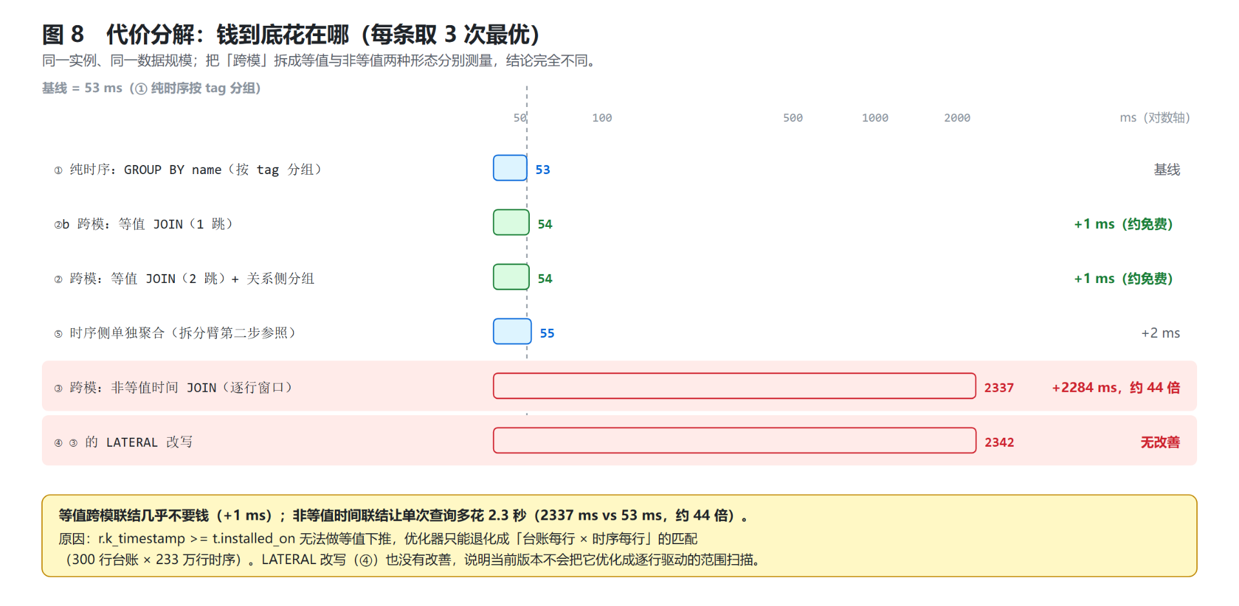Click the '基线' annotation at the right

pos(1167,170)
